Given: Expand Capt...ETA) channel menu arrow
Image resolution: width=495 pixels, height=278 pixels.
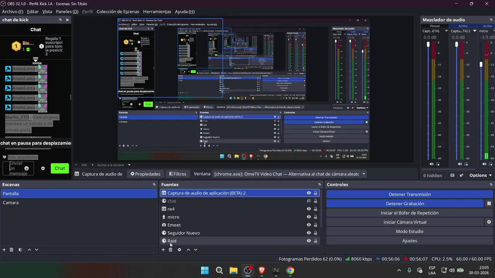Looking at the screenshot, I should (446, 31).
